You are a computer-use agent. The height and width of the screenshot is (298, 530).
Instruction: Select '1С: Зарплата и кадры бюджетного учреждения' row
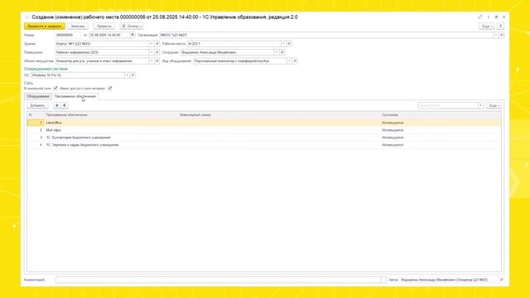click(x=264, y=145)
